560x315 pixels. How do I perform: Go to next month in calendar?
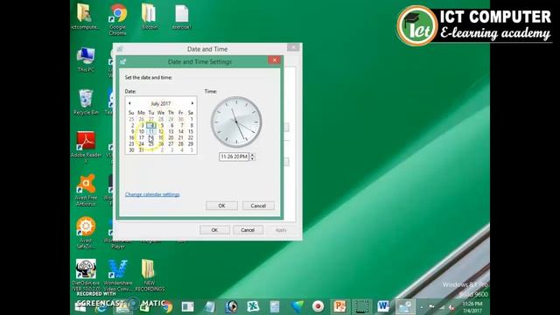(192, 103)
